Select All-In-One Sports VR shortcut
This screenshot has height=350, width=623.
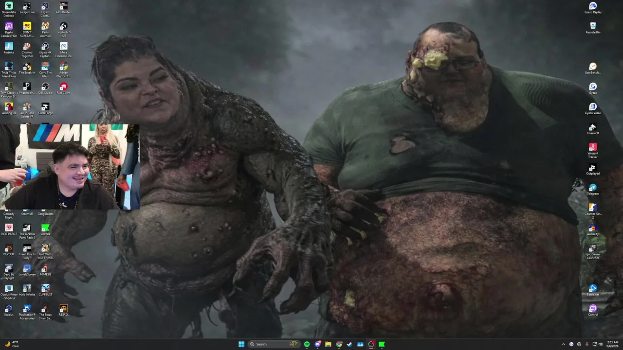[27, 111]
